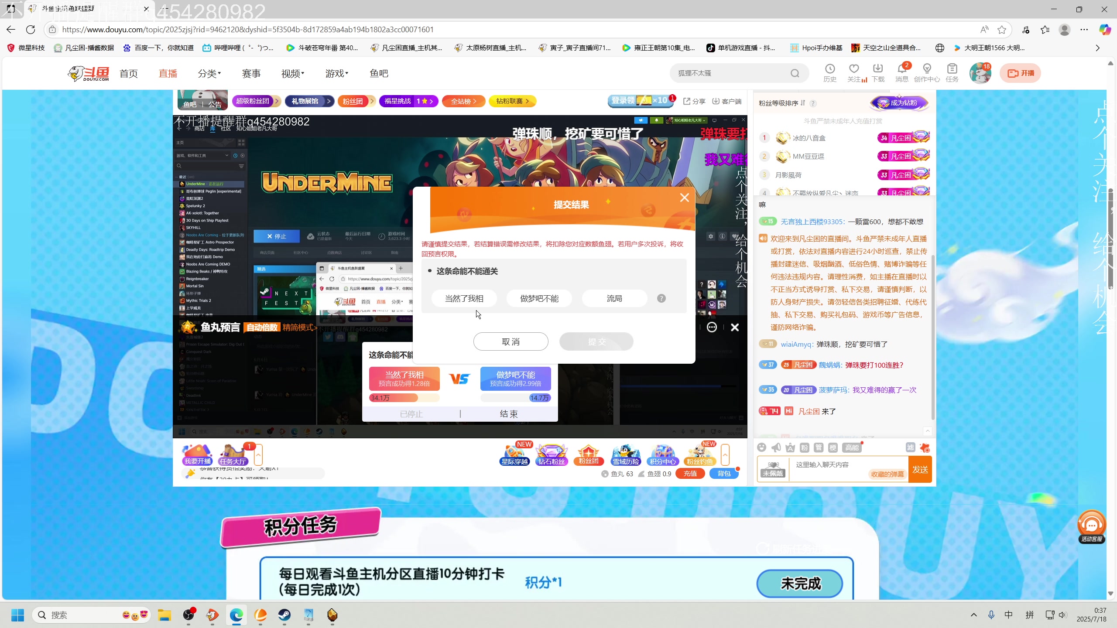Click the 成为钻粉 button

click(899, 103)
